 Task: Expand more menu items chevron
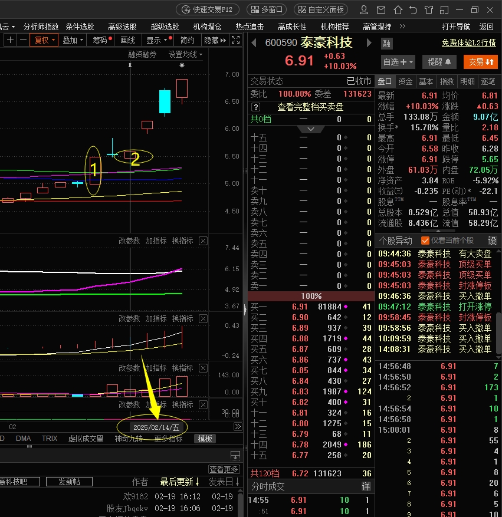[x=402, y=27]
